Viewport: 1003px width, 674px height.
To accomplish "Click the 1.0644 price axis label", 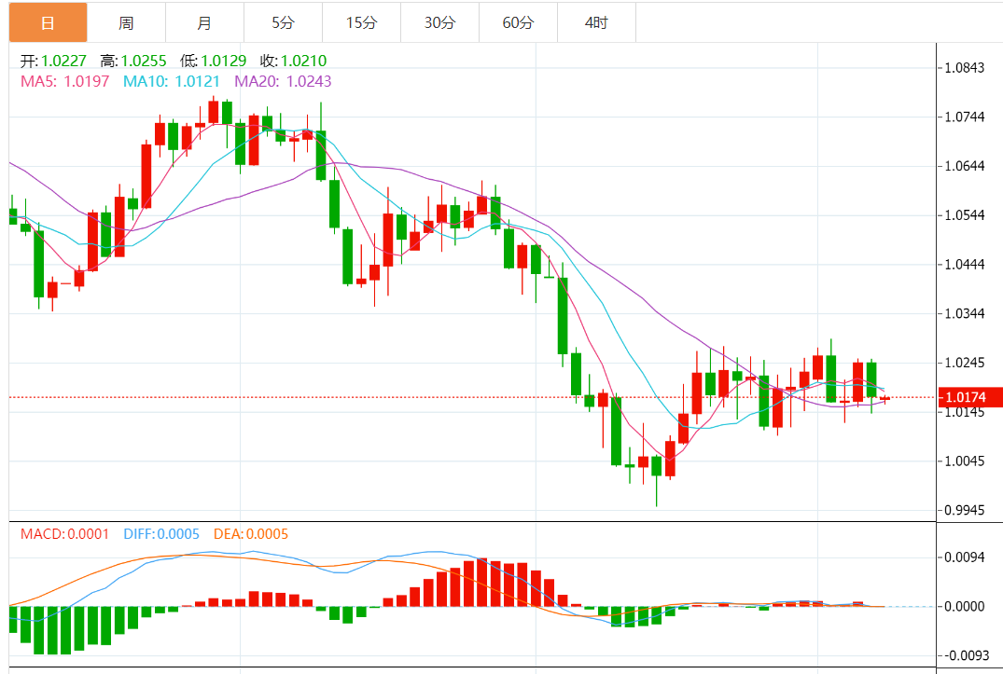I will (965, 166).
